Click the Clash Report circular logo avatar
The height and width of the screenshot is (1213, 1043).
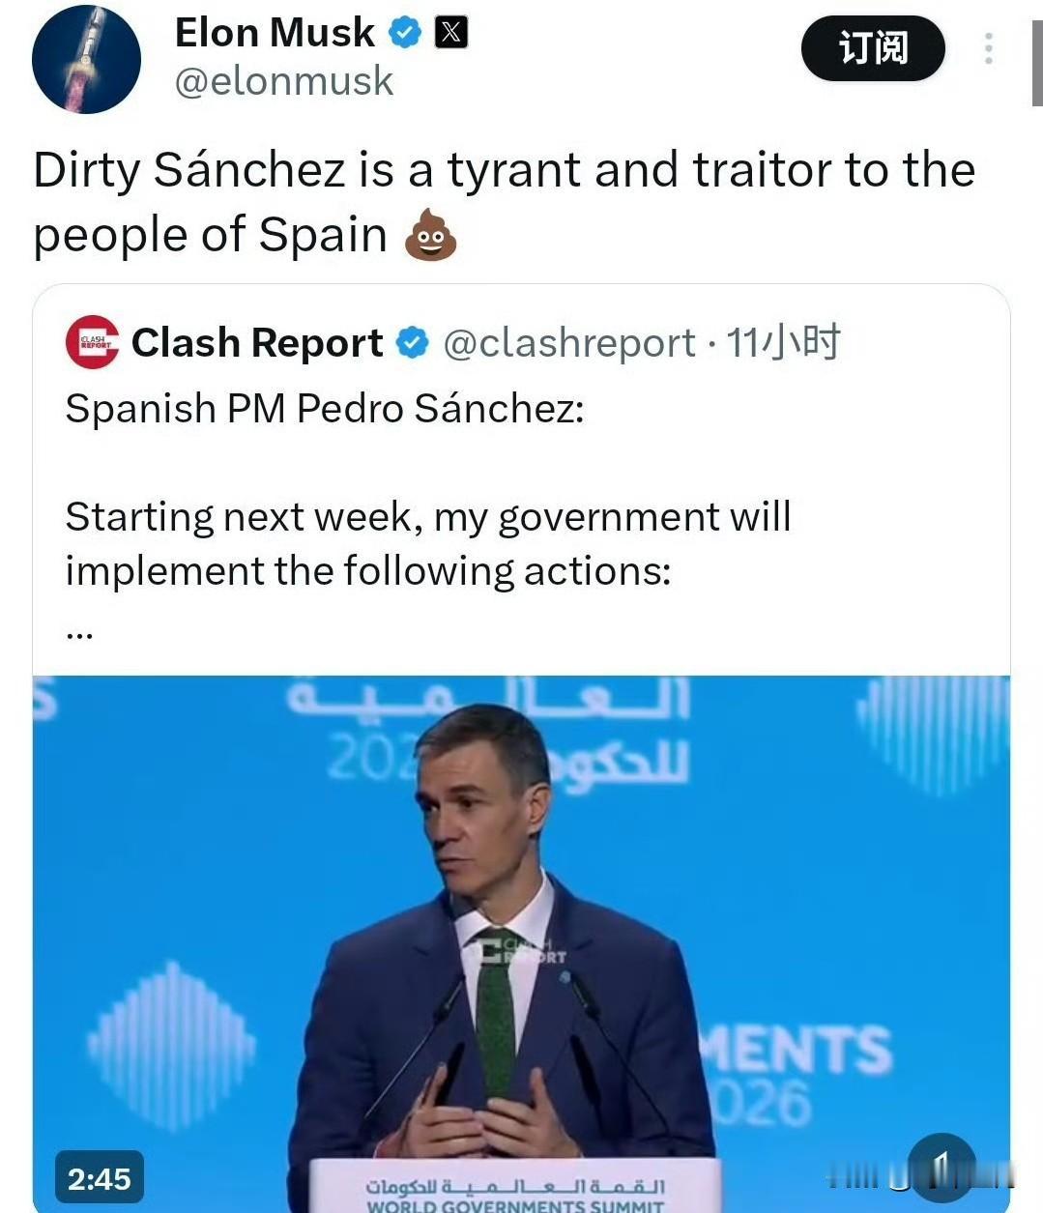tap(91, 343)
